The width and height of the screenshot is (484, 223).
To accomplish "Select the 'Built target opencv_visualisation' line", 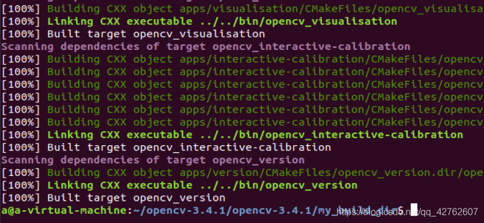I will pyautogui.click(x=133, y=34).
